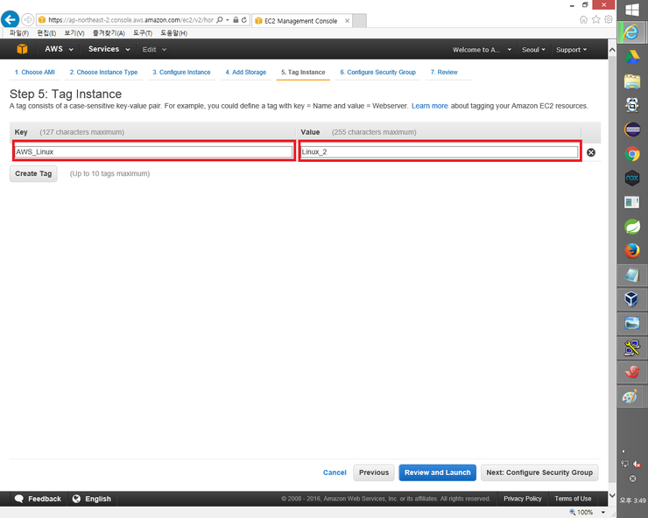The width and height of the screenshot is (648, 518).
Task: Switch to 6. Configure Security Group tab
Action: 377,73
